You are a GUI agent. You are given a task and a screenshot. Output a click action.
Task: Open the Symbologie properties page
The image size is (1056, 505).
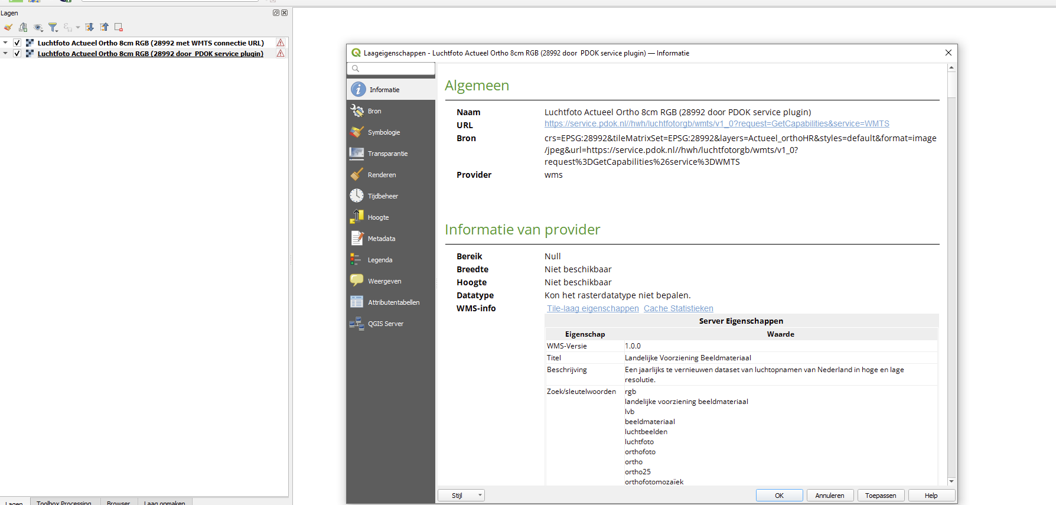tap(391, 132)
